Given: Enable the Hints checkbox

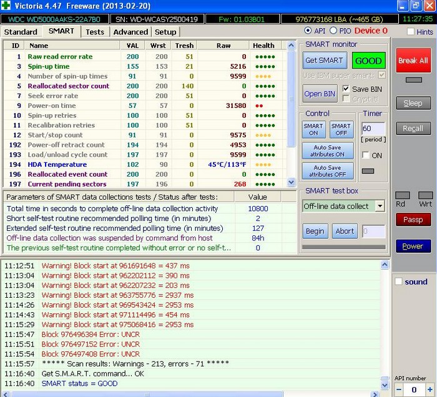Looking at the screenshot, I should click(x=410, y=31).
